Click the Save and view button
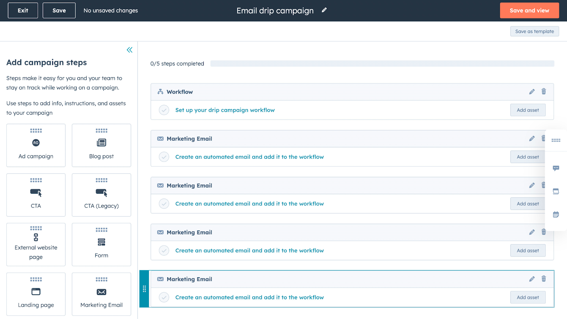This screenshot has width=567, height=319. click(529, 10)
